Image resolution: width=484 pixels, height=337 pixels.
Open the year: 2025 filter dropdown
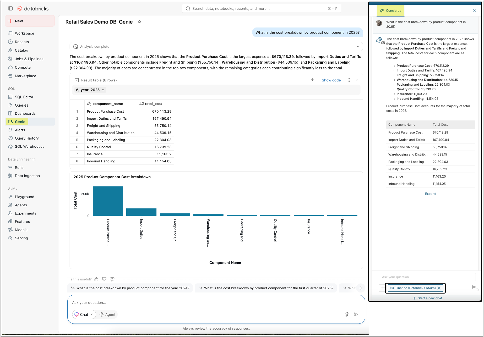pos(90,90)
